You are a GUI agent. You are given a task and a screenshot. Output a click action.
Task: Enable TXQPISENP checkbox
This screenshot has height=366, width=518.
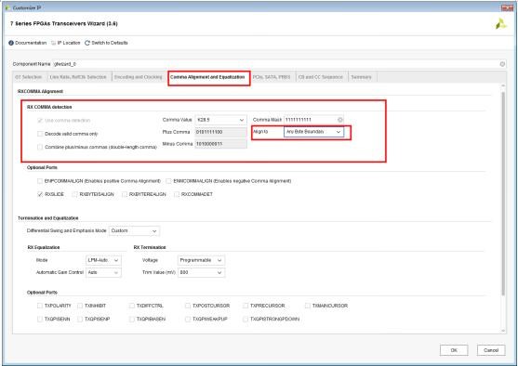point(80,320)
